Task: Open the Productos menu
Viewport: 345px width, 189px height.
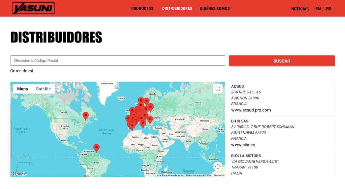Action: tap(143, 8)
